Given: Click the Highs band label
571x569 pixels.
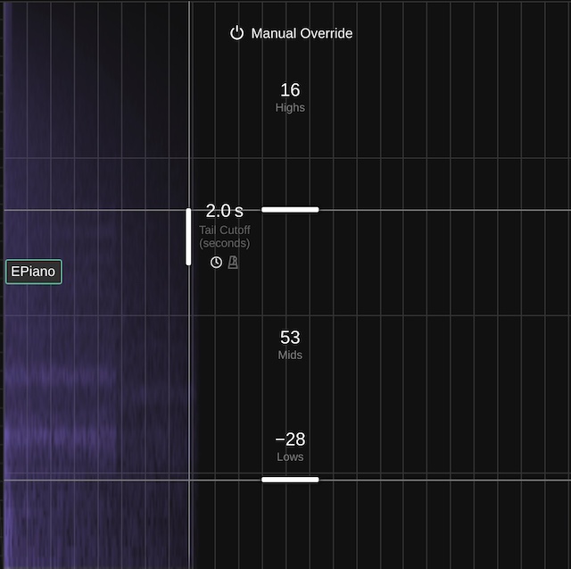Looking at the screenshot, I should (x=290, y=108).
